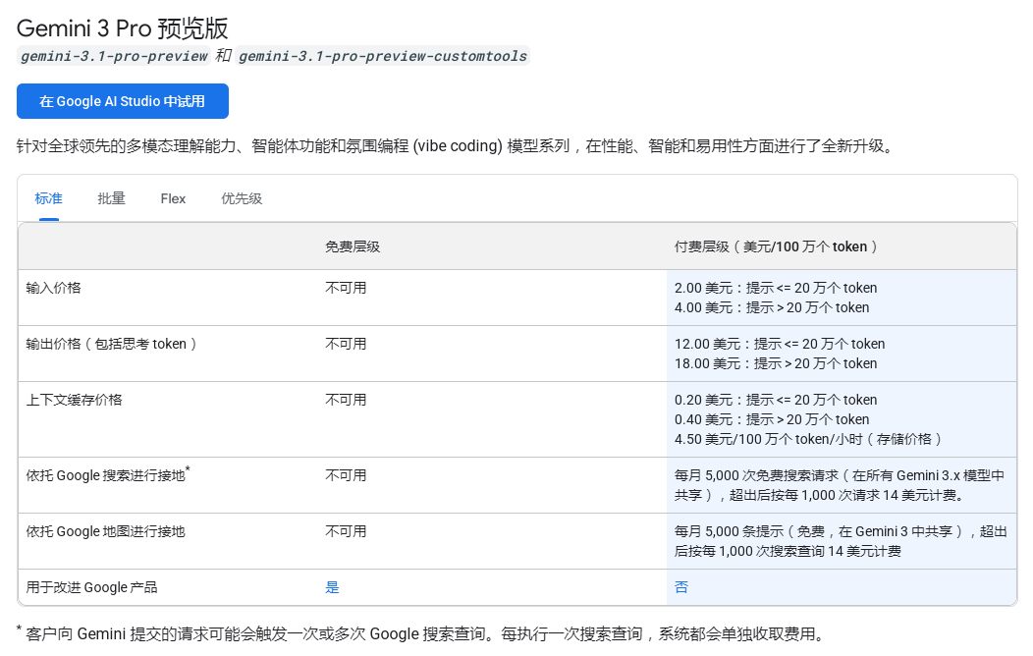Click the 4.50 美元 storage price line

pos(808,439)
